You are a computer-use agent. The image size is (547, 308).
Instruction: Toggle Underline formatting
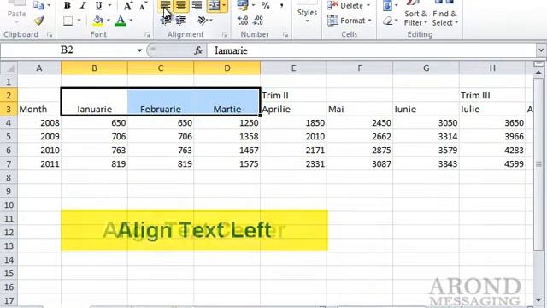tap(99, 6)
